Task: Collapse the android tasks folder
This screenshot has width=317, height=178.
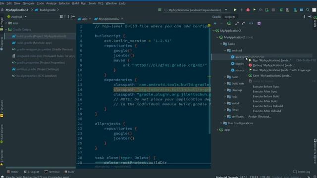Action: tap(225, 50)
